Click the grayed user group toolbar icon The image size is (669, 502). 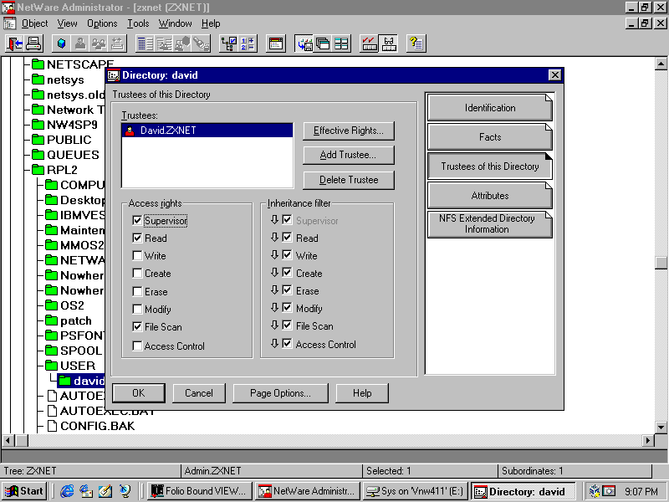point(99,44)
